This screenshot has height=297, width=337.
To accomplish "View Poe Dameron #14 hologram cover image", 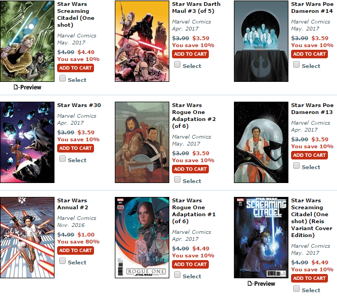I will coord(261,41).
